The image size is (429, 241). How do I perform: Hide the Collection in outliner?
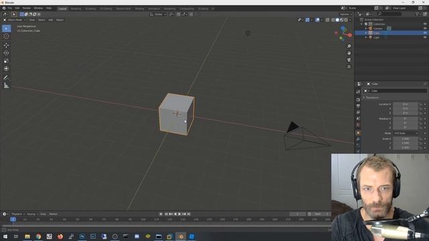point(425,24)
